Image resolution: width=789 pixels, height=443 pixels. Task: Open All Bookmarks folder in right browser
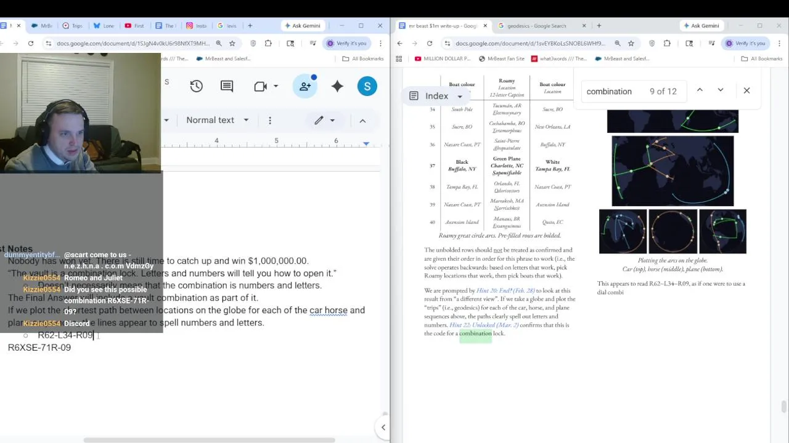(762, 58)
